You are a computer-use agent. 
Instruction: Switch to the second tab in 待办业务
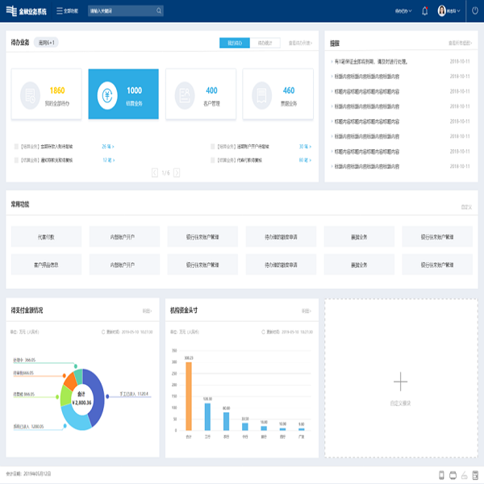265,42
